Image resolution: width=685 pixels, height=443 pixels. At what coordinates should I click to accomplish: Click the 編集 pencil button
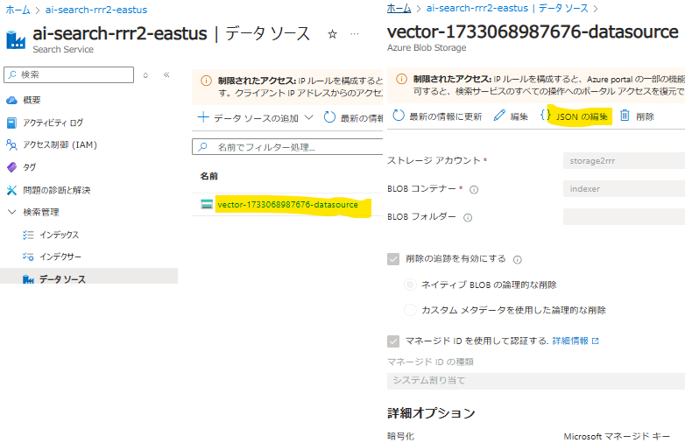pos(511,116)
